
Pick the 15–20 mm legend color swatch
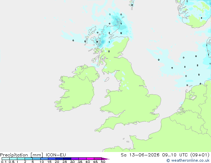coord(52,159)
